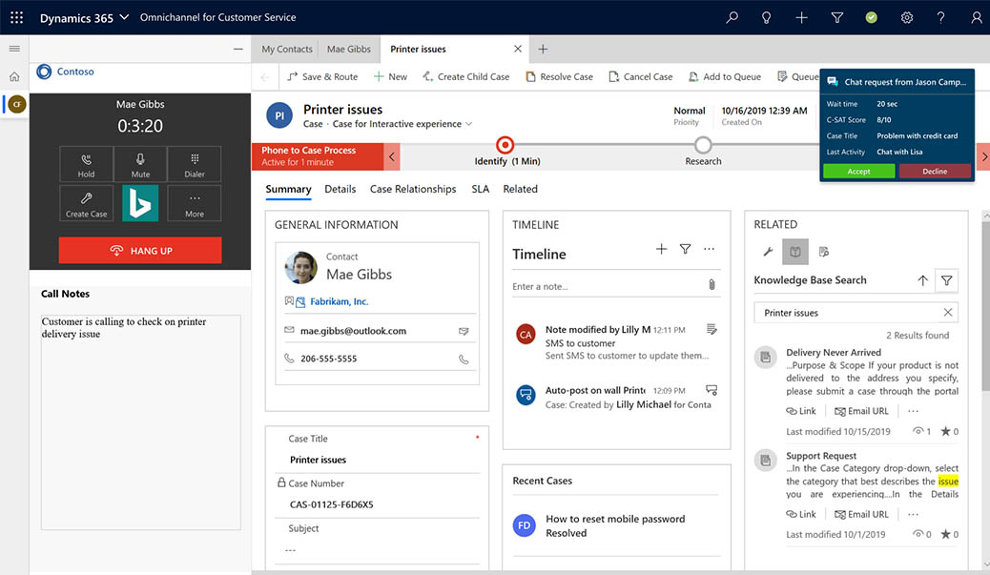Image resolution: width=990 pixels, height=575 pixels.
Task: Click Save & Route in command bar
Action: (x=322, y=76)
